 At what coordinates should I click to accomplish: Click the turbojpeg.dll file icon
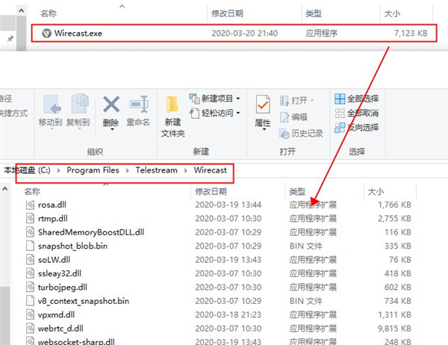pyautogui.click(x=30, y=287)
